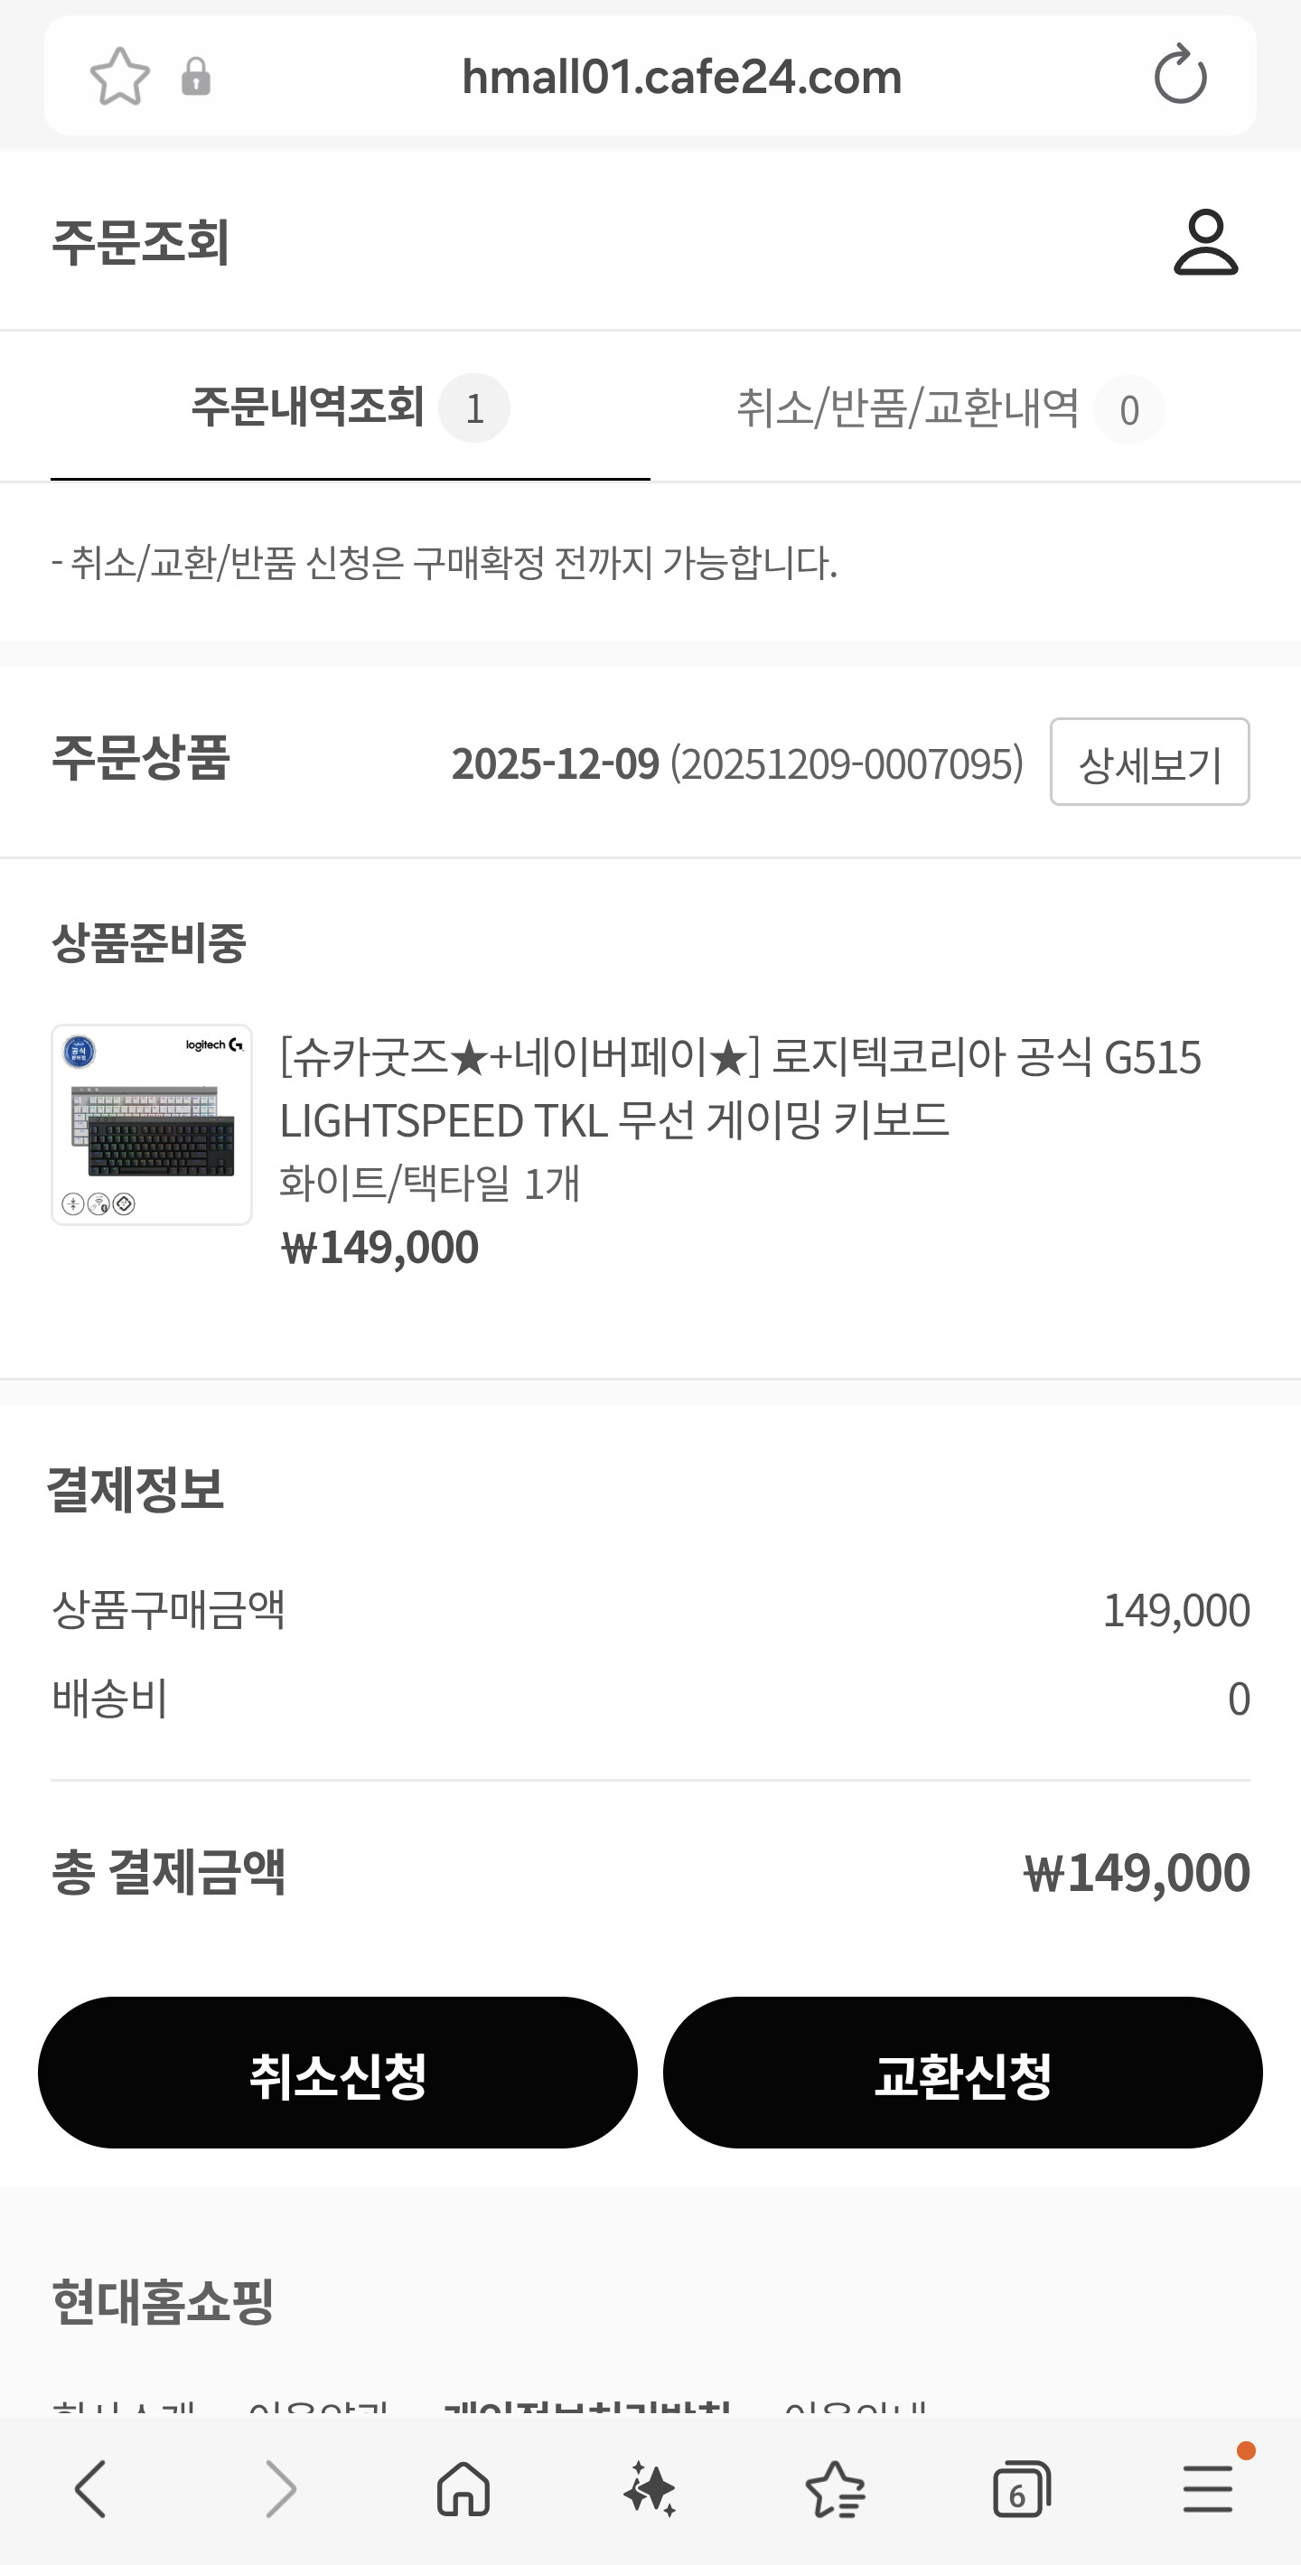Go back with browser back arrow
Screen dimensions: 1301x2565
click(90, 2488)
